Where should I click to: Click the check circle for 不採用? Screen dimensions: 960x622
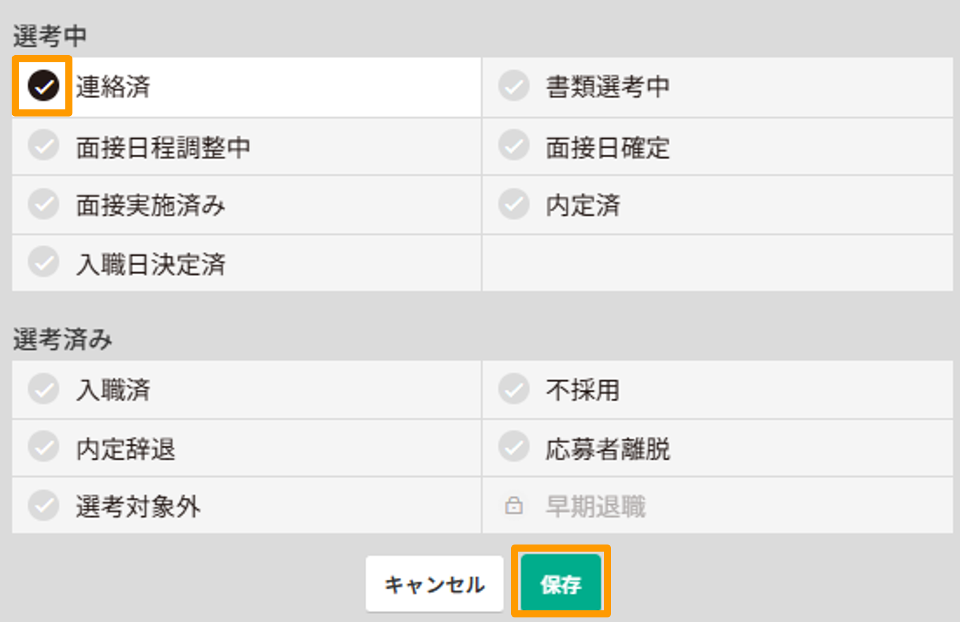point(513,389)
